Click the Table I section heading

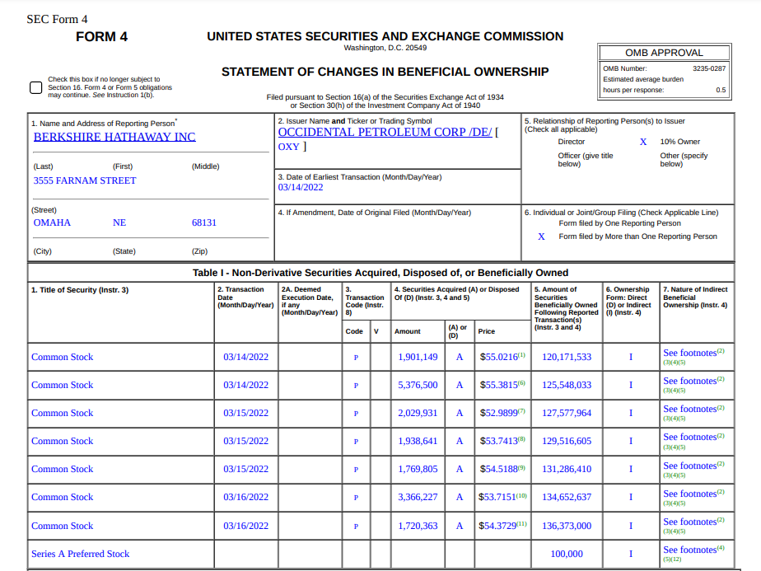coord(380,273)
